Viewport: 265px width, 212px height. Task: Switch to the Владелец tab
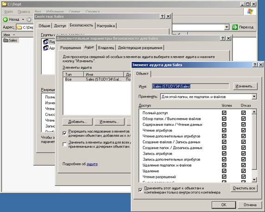pos(106,48)
